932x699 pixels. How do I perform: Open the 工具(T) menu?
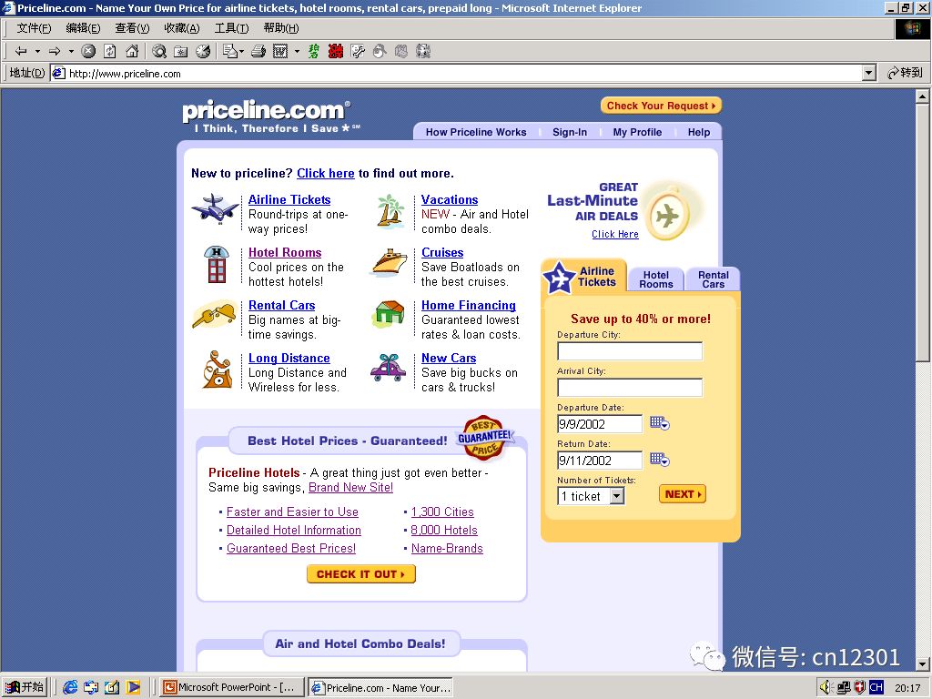pyautogui.click(x=231, y=28)
